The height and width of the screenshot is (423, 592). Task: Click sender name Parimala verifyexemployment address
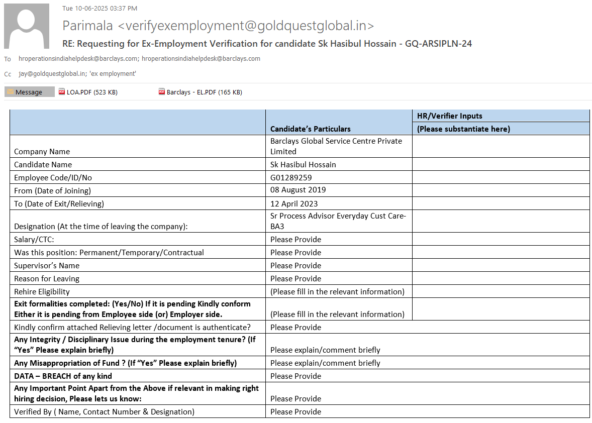[x=218, y=26]
